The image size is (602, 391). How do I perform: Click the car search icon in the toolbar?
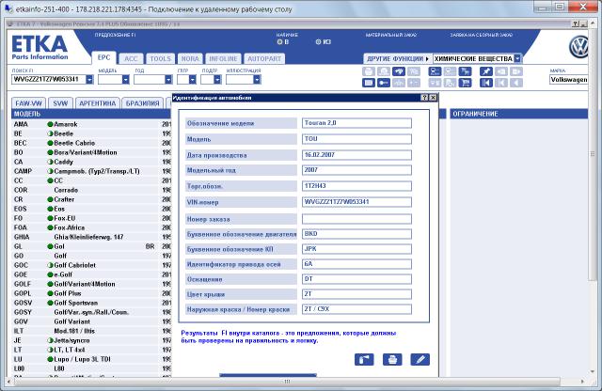[x=399, y=71]
